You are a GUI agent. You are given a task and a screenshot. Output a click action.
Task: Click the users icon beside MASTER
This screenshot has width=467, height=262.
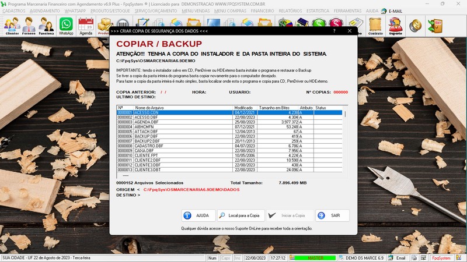(292, 258)
